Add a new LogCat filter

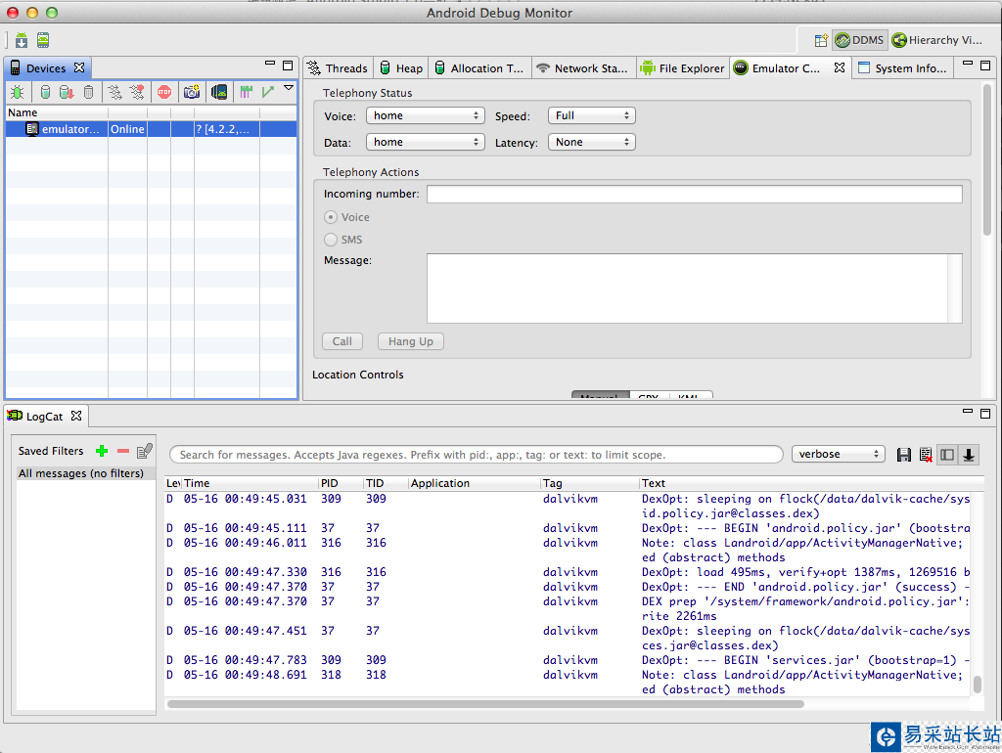(102, 451)
